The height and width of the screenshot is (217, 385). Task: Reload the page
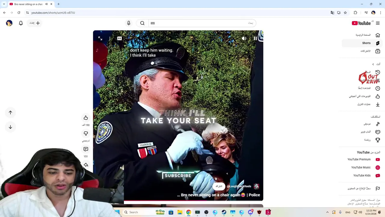[x=19, y=13]
